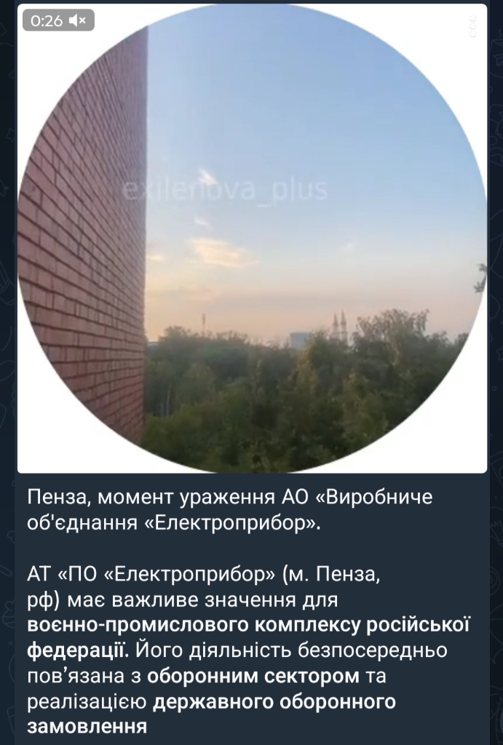Click the line "АТ «ПО «Електроприбор» (м. Пенза,"
The image size is (503, 745).
pyautogui.click(x=204, y=575)
